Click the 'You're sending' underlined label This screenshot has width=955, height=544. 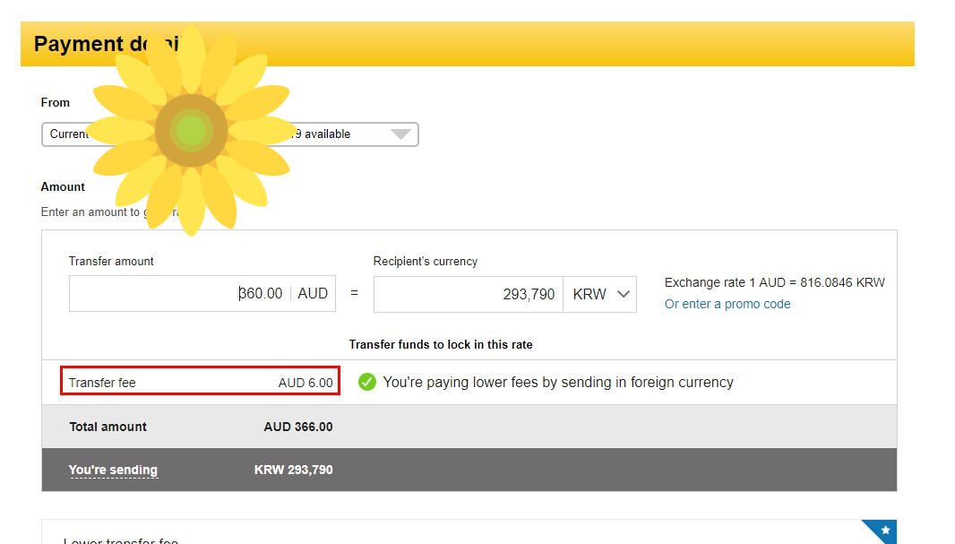(x=113, y=470)
